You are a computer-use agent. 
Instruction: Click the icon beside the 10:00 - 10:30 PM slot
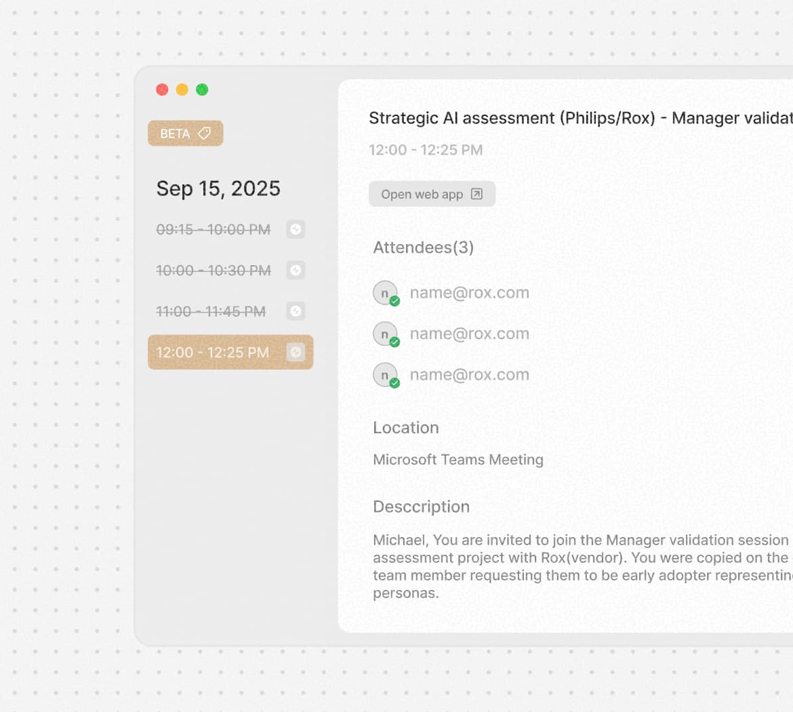(x=296, y=271)
